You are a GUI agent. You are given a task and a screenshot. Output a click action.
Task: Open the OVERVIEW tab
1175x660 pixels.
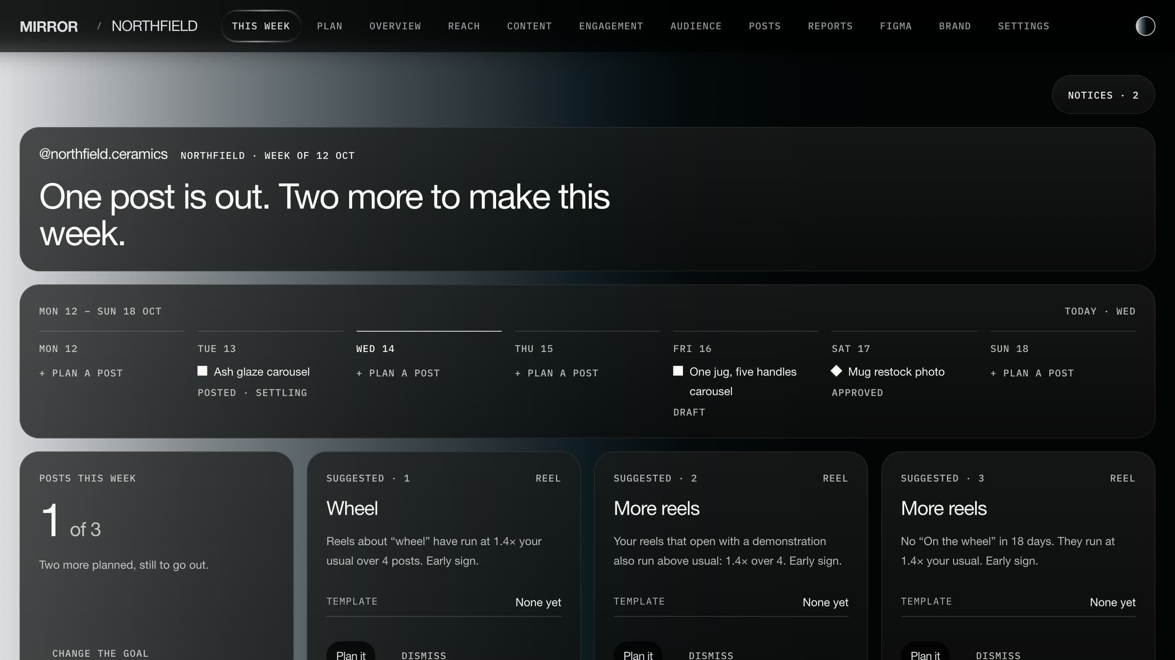point(395,26)
